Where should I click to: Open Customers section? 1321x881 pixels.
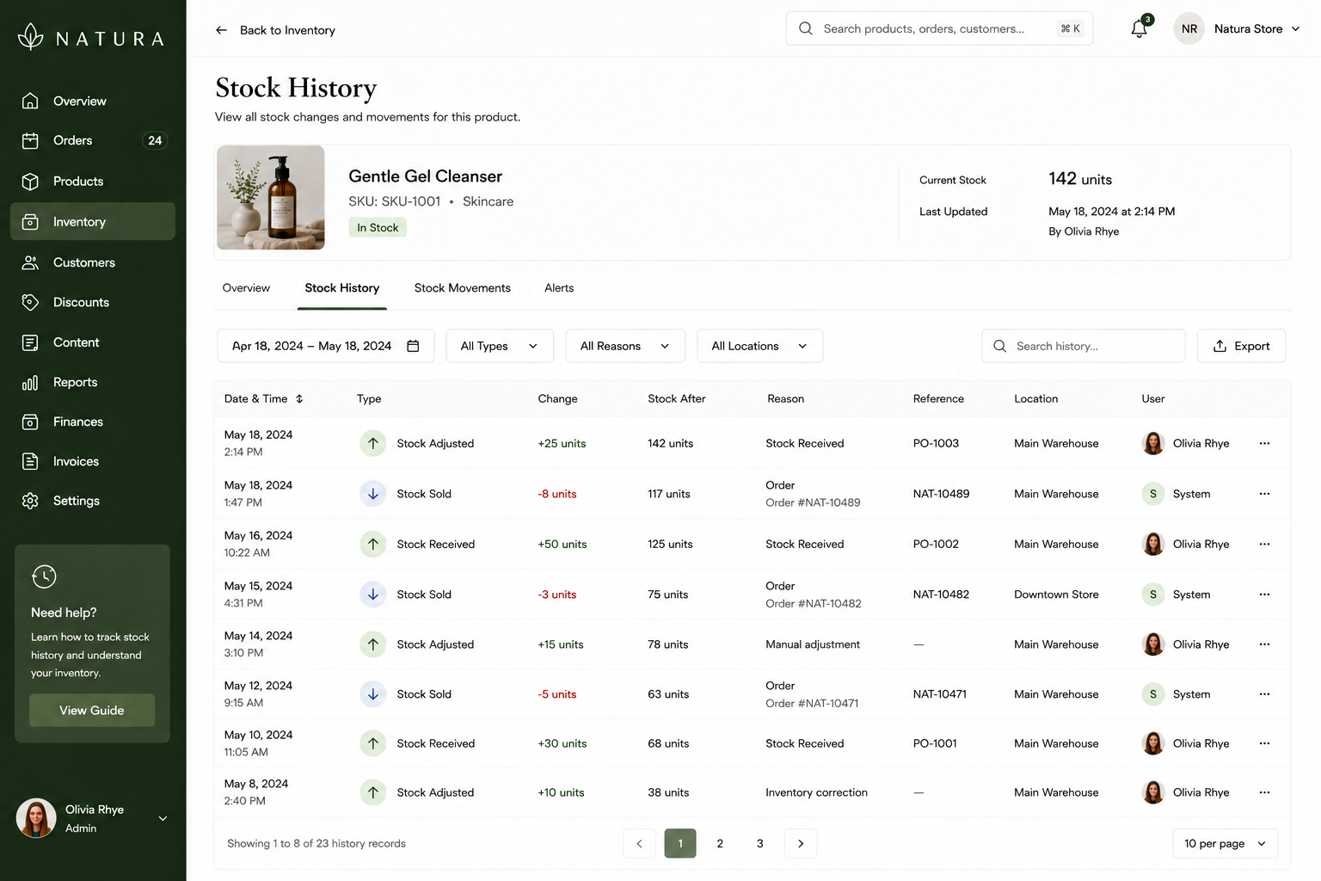[x=92, y=262]
